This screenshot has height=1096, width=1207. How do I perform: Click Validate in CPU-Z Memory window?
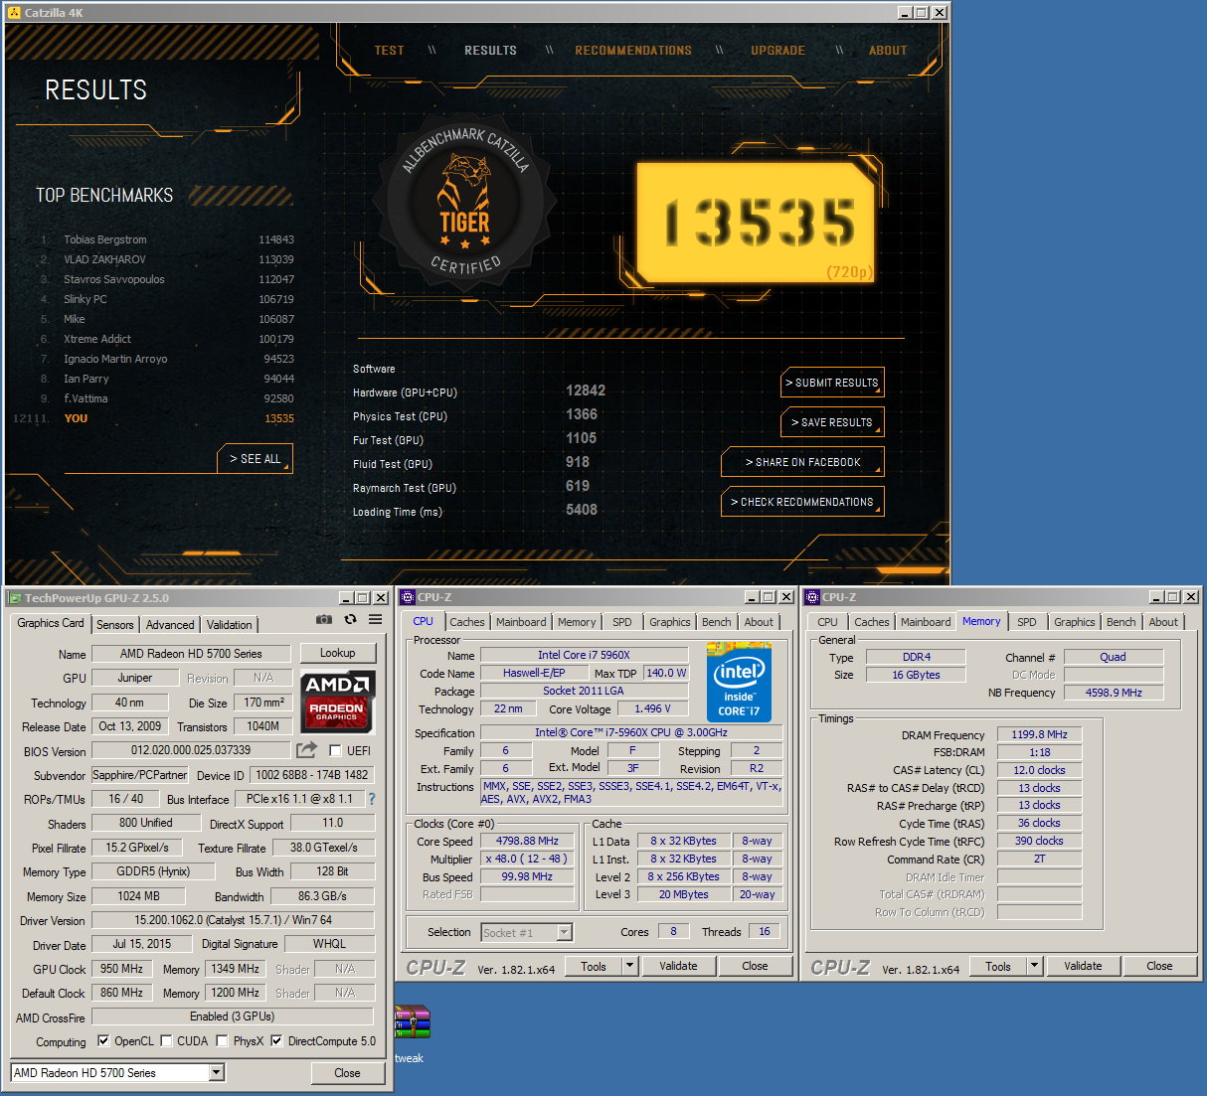point(1084,966)
